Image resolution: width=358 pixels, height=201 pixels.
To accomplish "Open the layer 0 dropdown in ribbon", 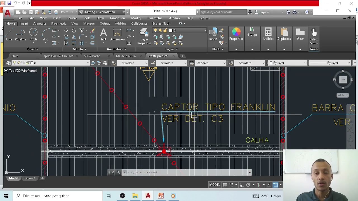I will pyautogui.click(x=205, y=30).
